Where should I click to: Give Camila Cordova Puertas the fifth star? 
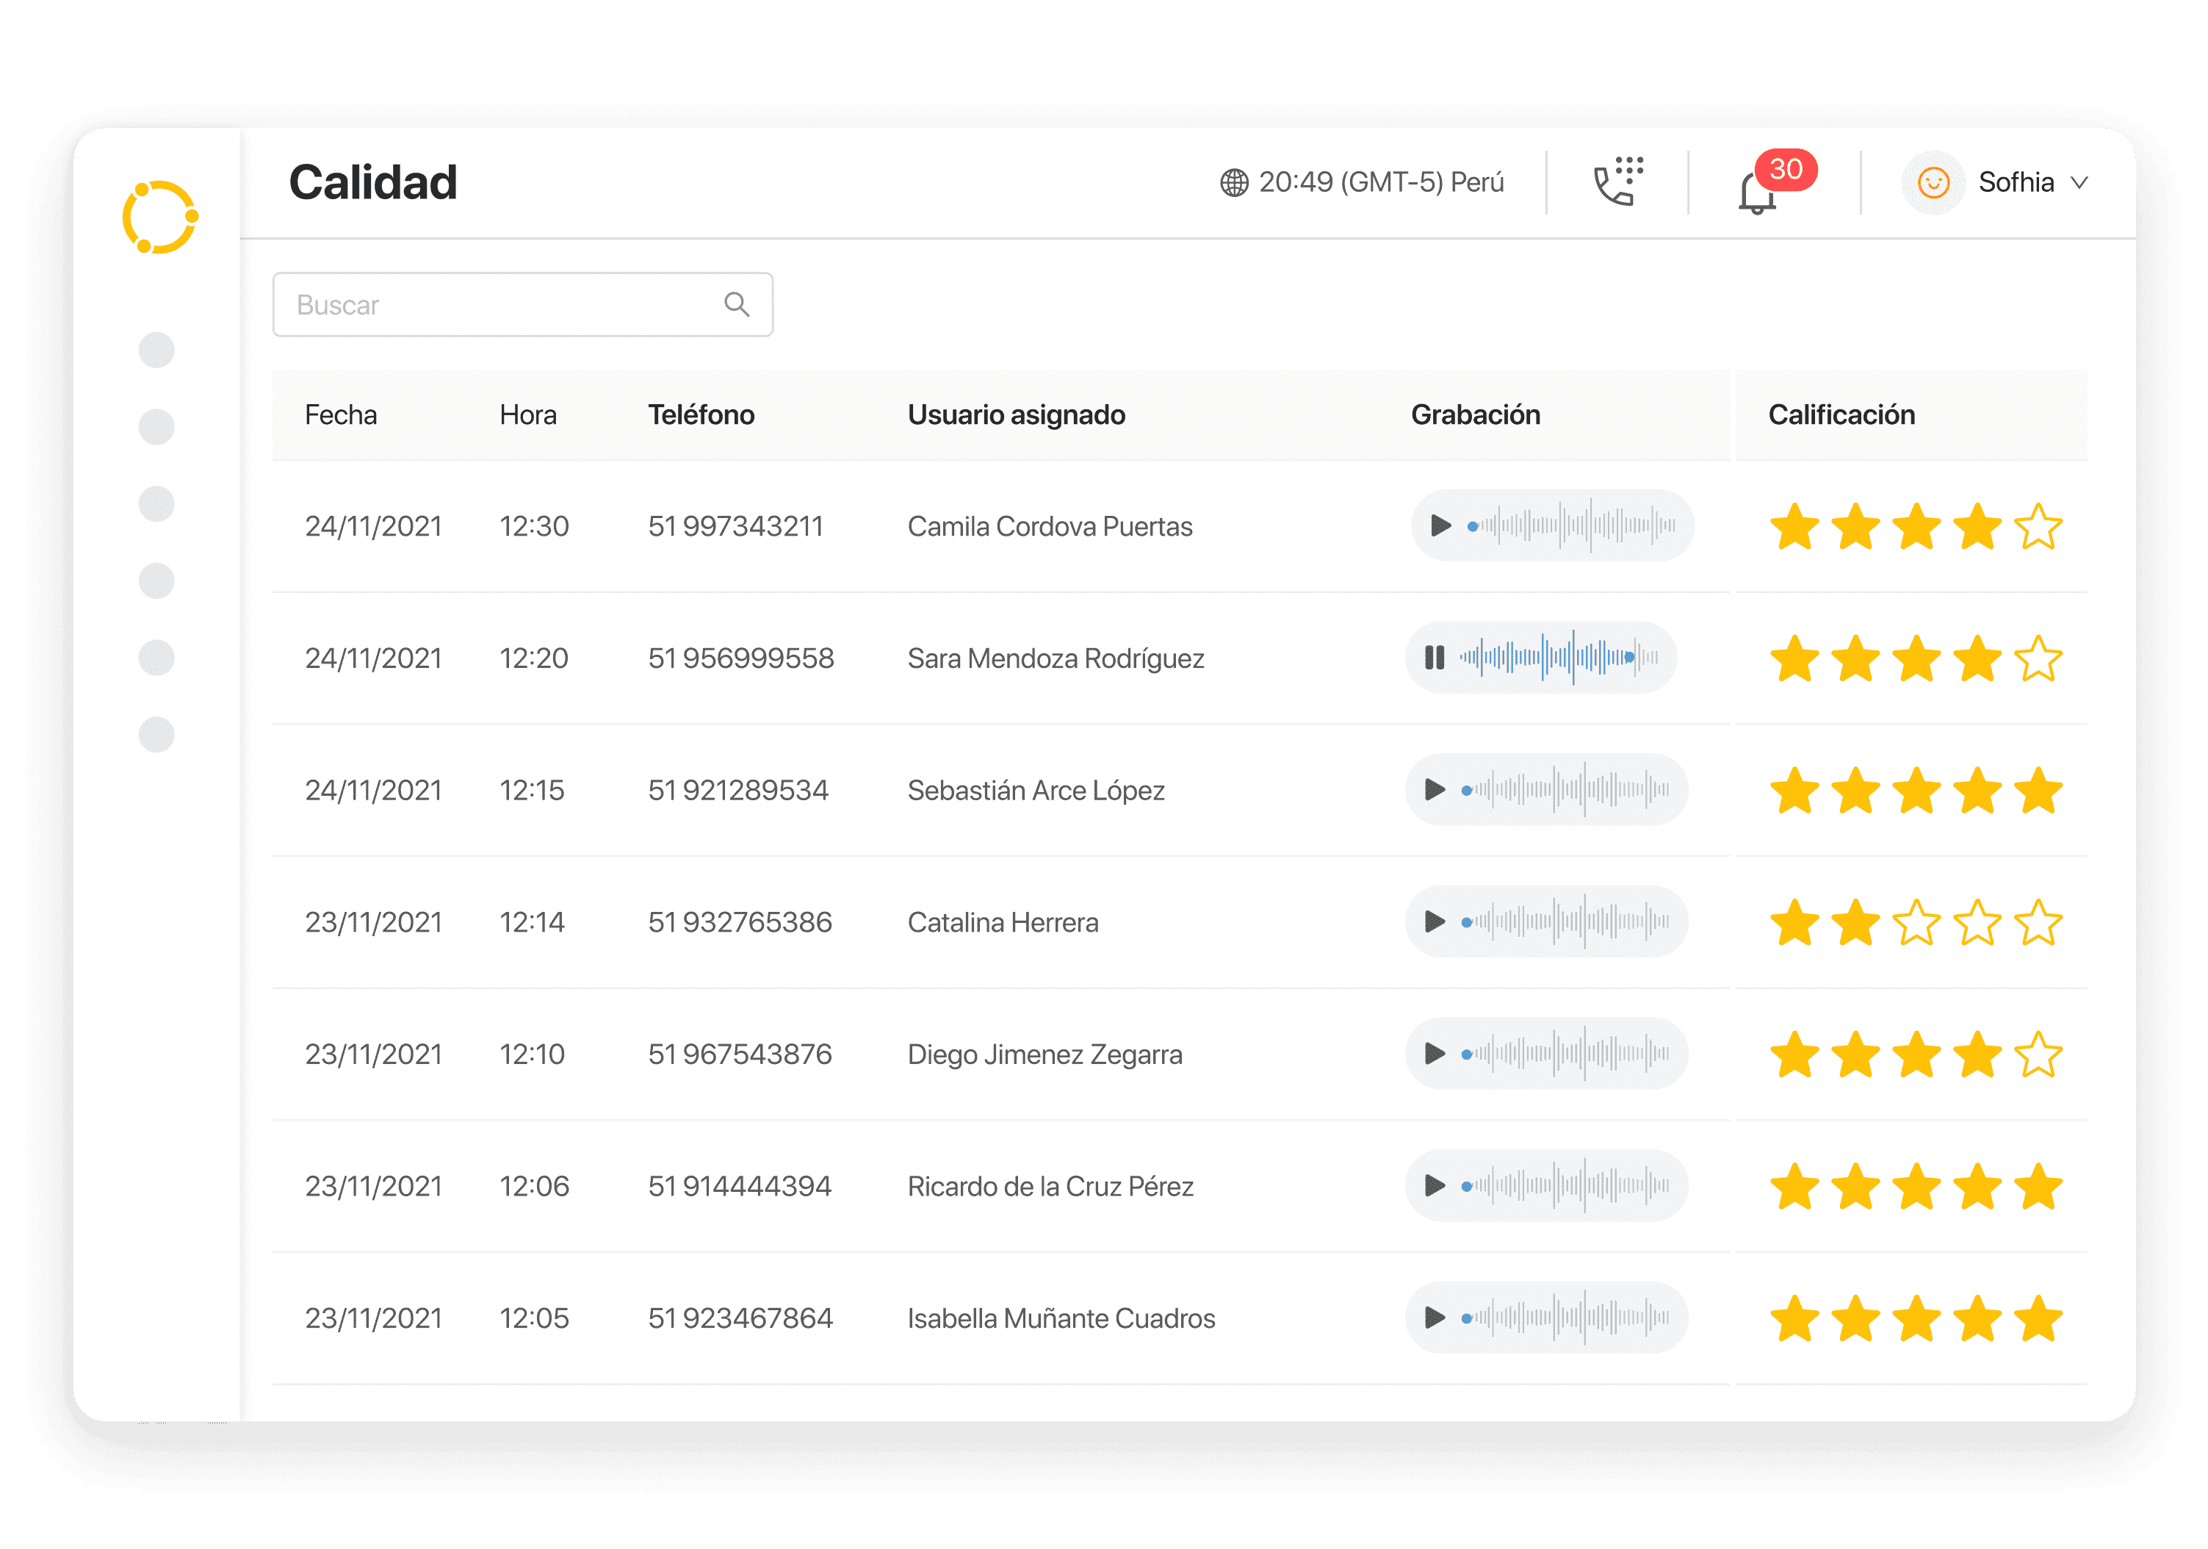[x=2038, y=526]
